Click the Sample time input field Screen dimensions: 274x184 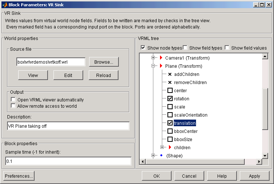(68, 161)
